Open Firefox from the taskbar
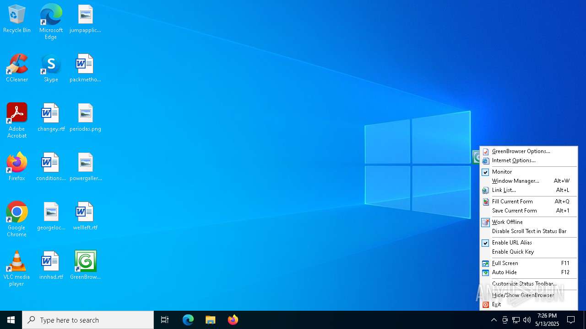This screenshot has width=586, height=329. [233, 320]
